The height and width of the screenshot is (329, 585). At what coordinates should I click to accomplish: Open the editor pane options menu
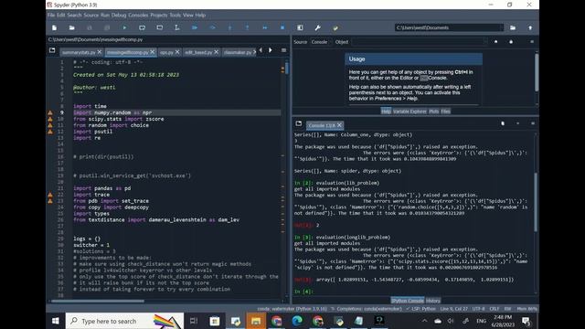(x=283, y=50)
